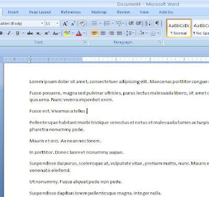Toggle strikethrough formatting
Image resolution: width=209 pixels, height=197 pixels.
[x=30, y=33]
